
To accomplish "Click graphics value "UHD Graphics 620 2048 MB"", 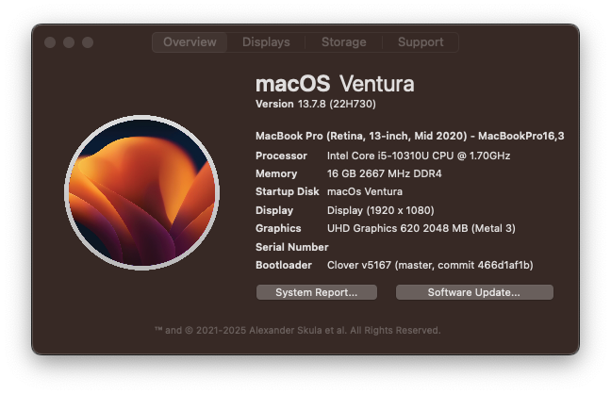I will click(x=398, y=228).
